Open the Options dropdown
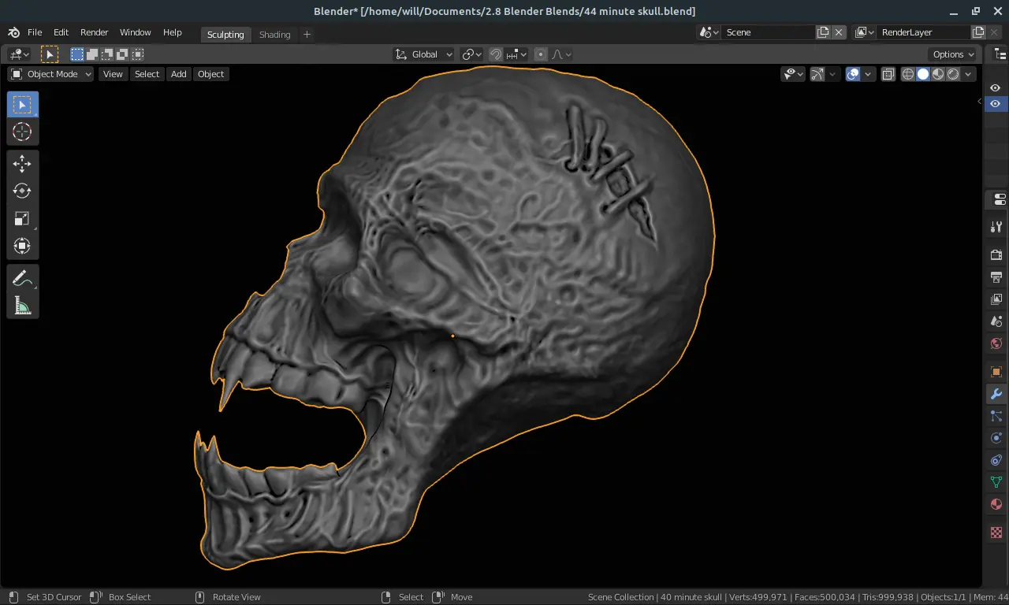The image size is (1009, 605). (954, 54)
